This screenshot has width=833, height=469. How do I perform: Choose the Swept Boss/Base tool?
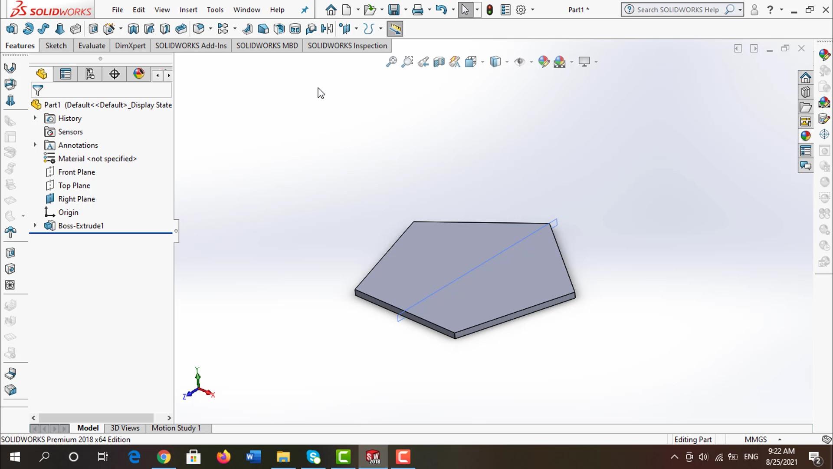(43, 29)
